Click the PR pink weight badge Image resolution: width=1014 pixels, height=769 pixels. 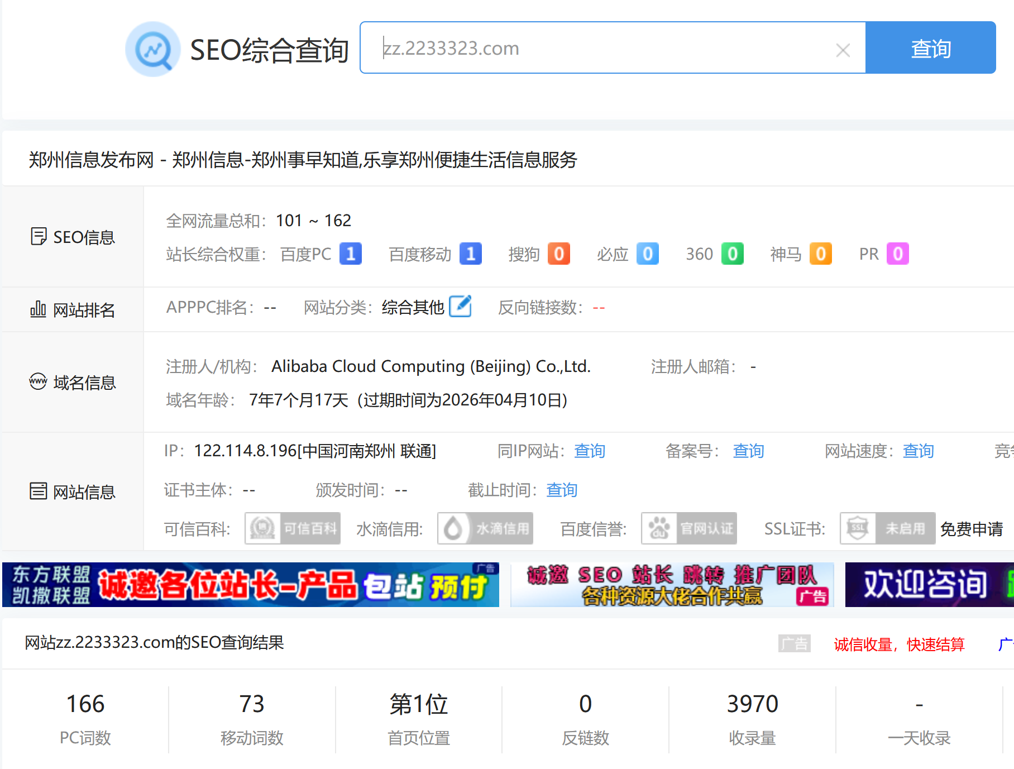point(897,254)
